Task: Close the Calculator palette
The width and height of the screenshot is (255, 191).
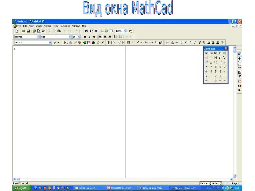Action: pos(226,49)
